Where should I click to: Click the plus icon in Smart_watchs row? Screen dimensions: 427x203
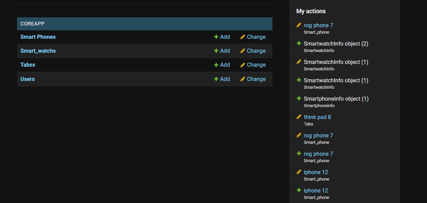(x=216, y=51)
